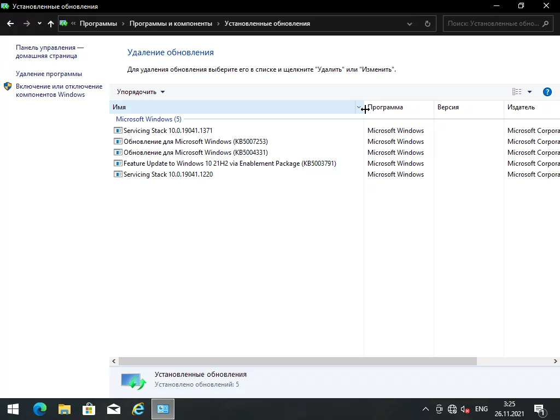This screenshot has width=560, height=420.
Task: Expand the view options dropdown arrow
Action: tap(529, 92)
